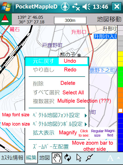This screenshot has width=123, height=165.
Task: Click the rotate refresh arrows icon
Action: (x=68, y=158)
